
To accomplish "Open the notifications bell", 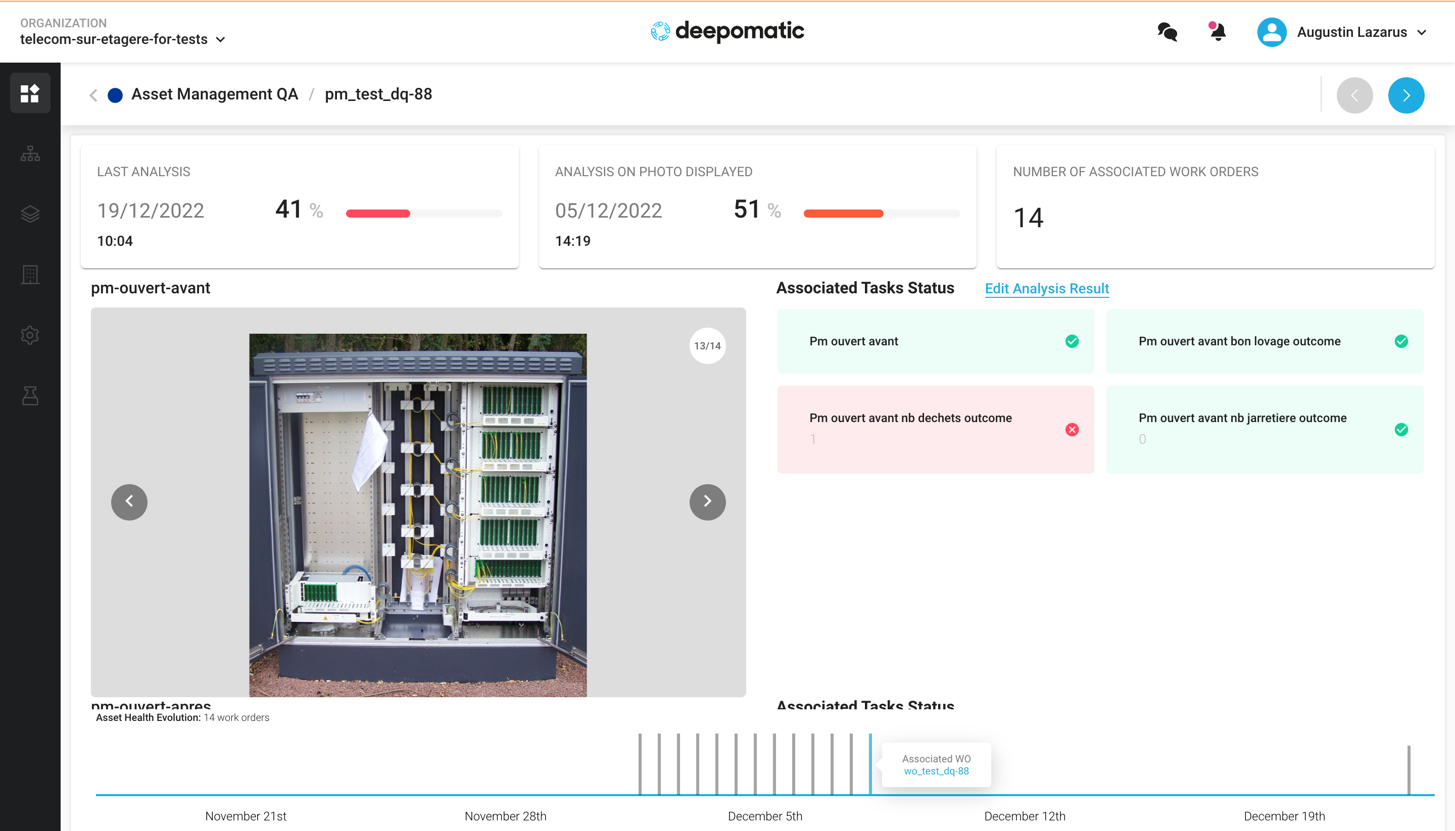I will point(1217,32).
